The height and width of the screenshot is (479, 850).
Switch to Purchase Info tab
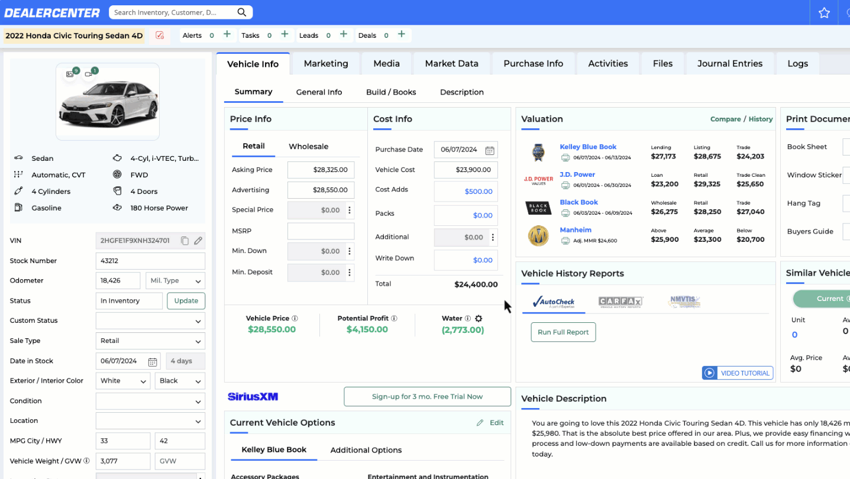(534, 63)
